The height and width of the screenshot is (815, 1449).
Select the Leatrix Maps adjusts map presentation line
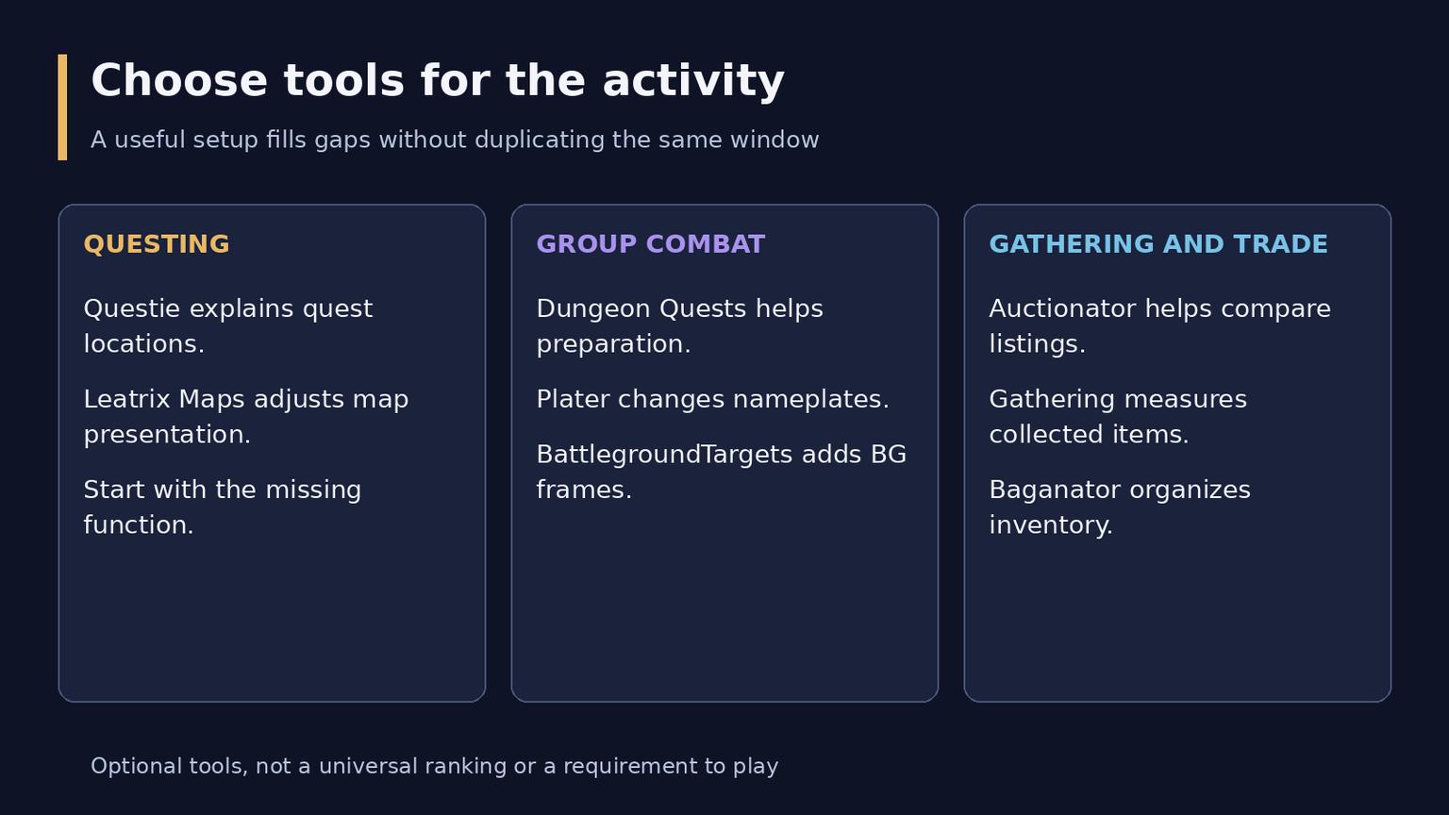246,417
